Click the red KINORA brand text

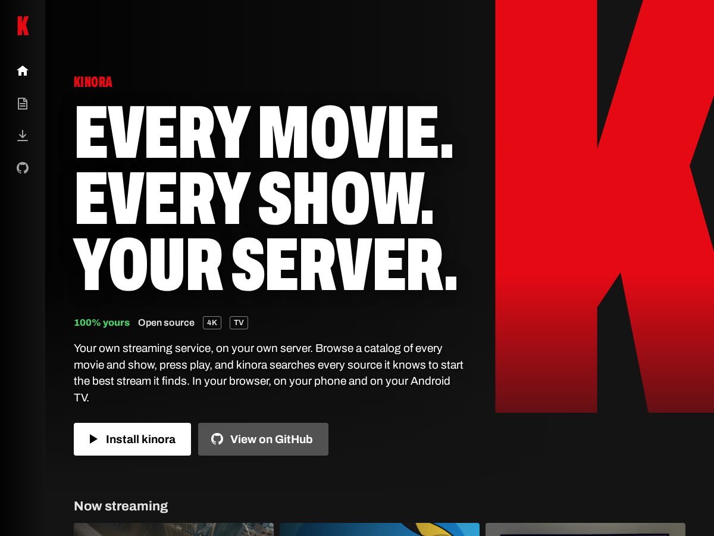93,82
